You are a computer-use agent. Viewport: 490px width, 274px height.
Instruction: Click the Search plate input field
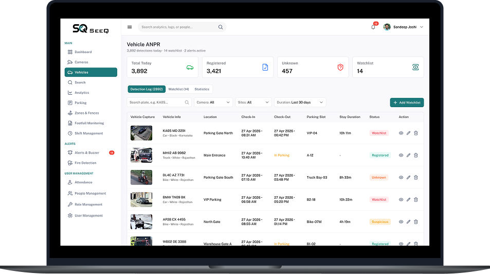pos(159,102)
